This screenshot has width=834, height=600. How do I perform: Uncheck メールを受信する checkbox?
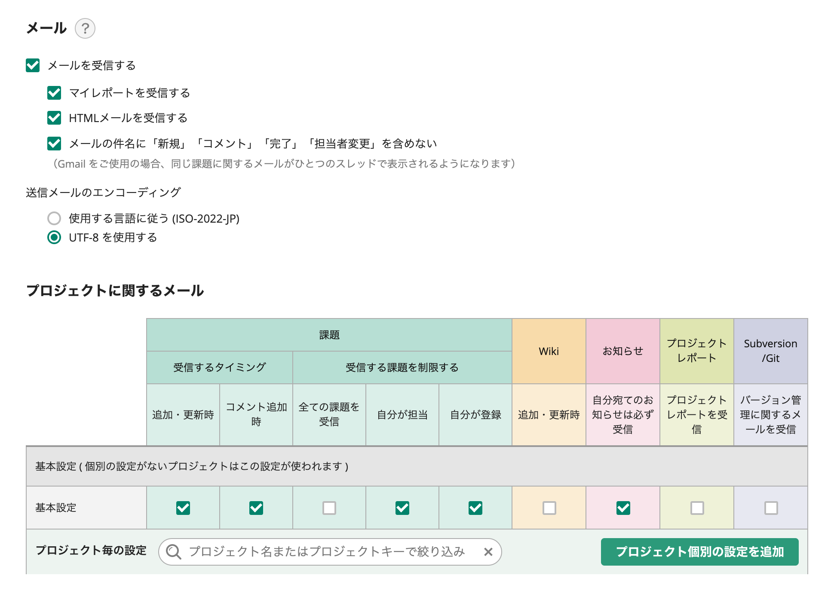click(33, 65)
